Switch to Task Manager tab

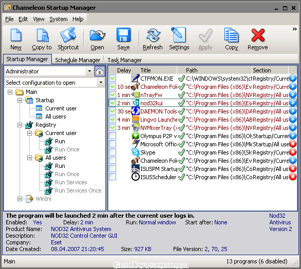[x=125, y=60]
